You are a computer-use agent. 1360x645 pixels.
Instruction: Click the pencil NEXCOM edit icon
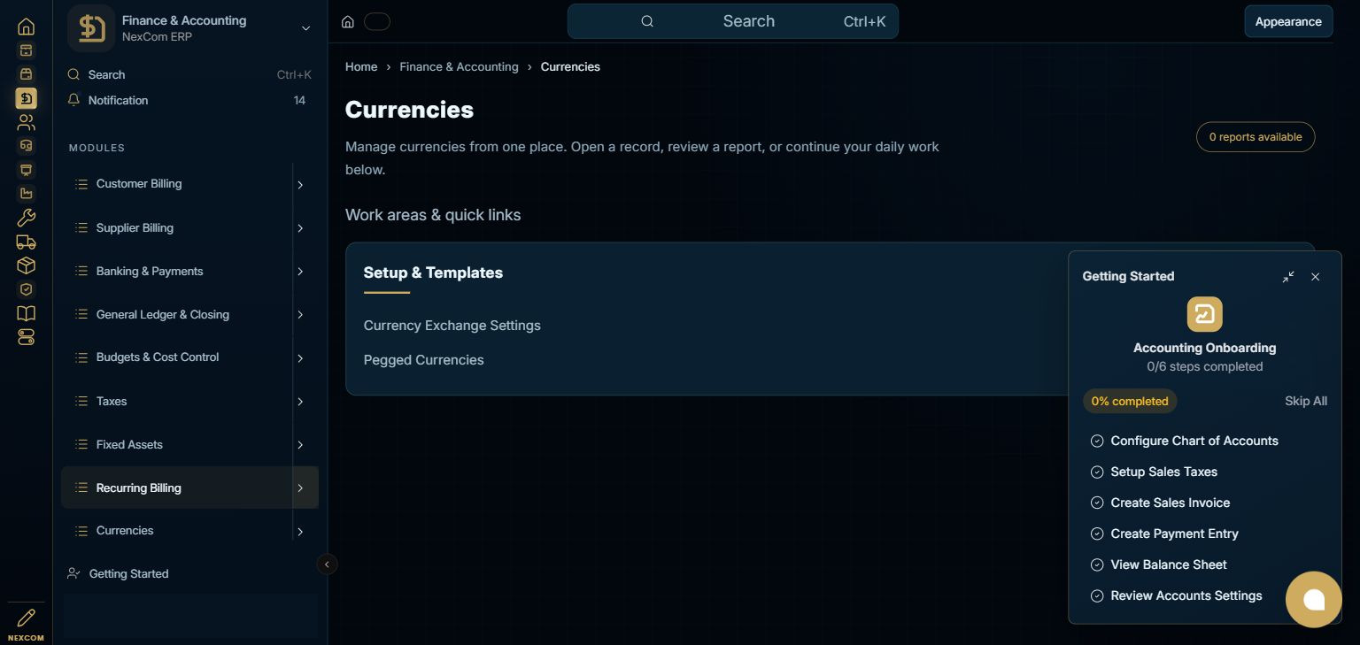27,618
